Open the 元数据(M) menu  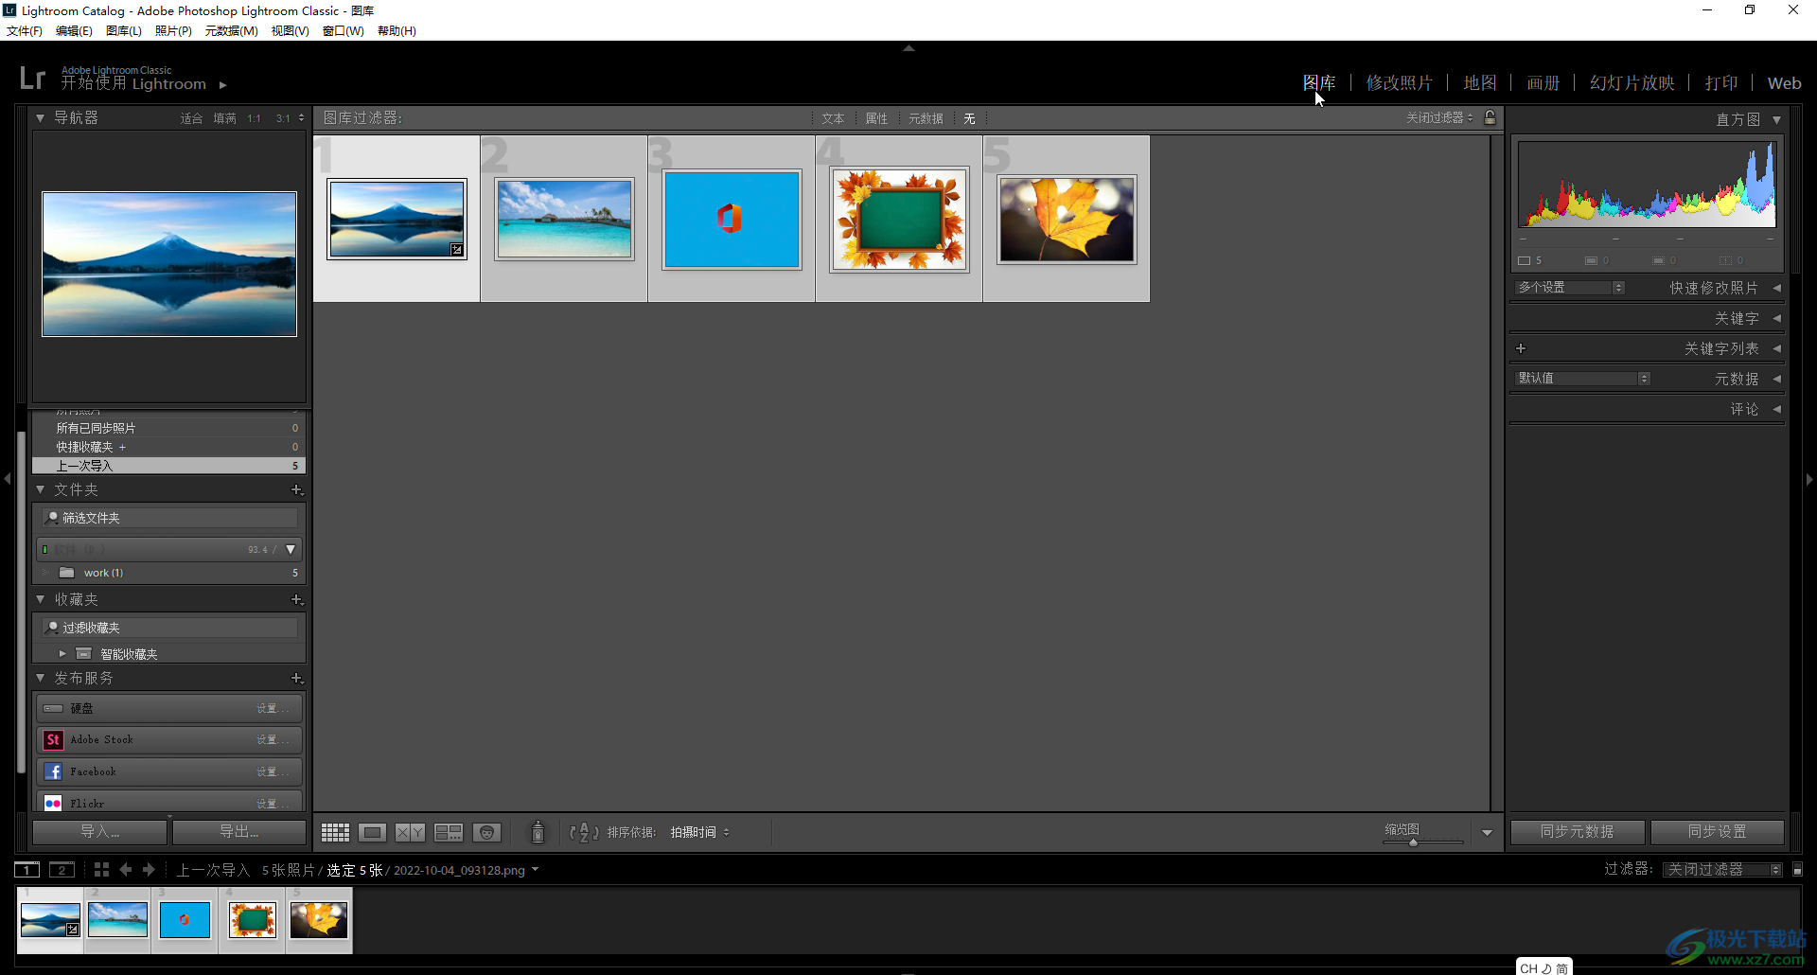point(231,31)
